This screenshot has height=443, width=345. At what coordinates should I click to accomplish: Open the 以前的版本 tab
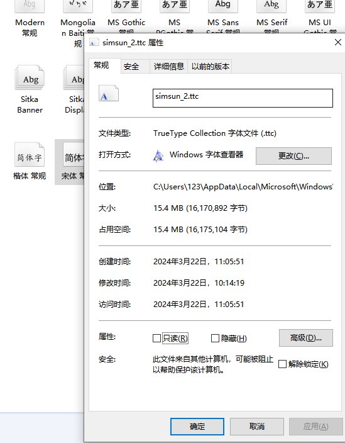[210, 67]
